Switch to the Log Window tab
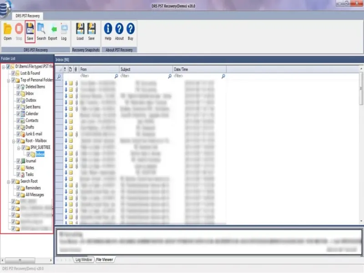 coord(84,259)
